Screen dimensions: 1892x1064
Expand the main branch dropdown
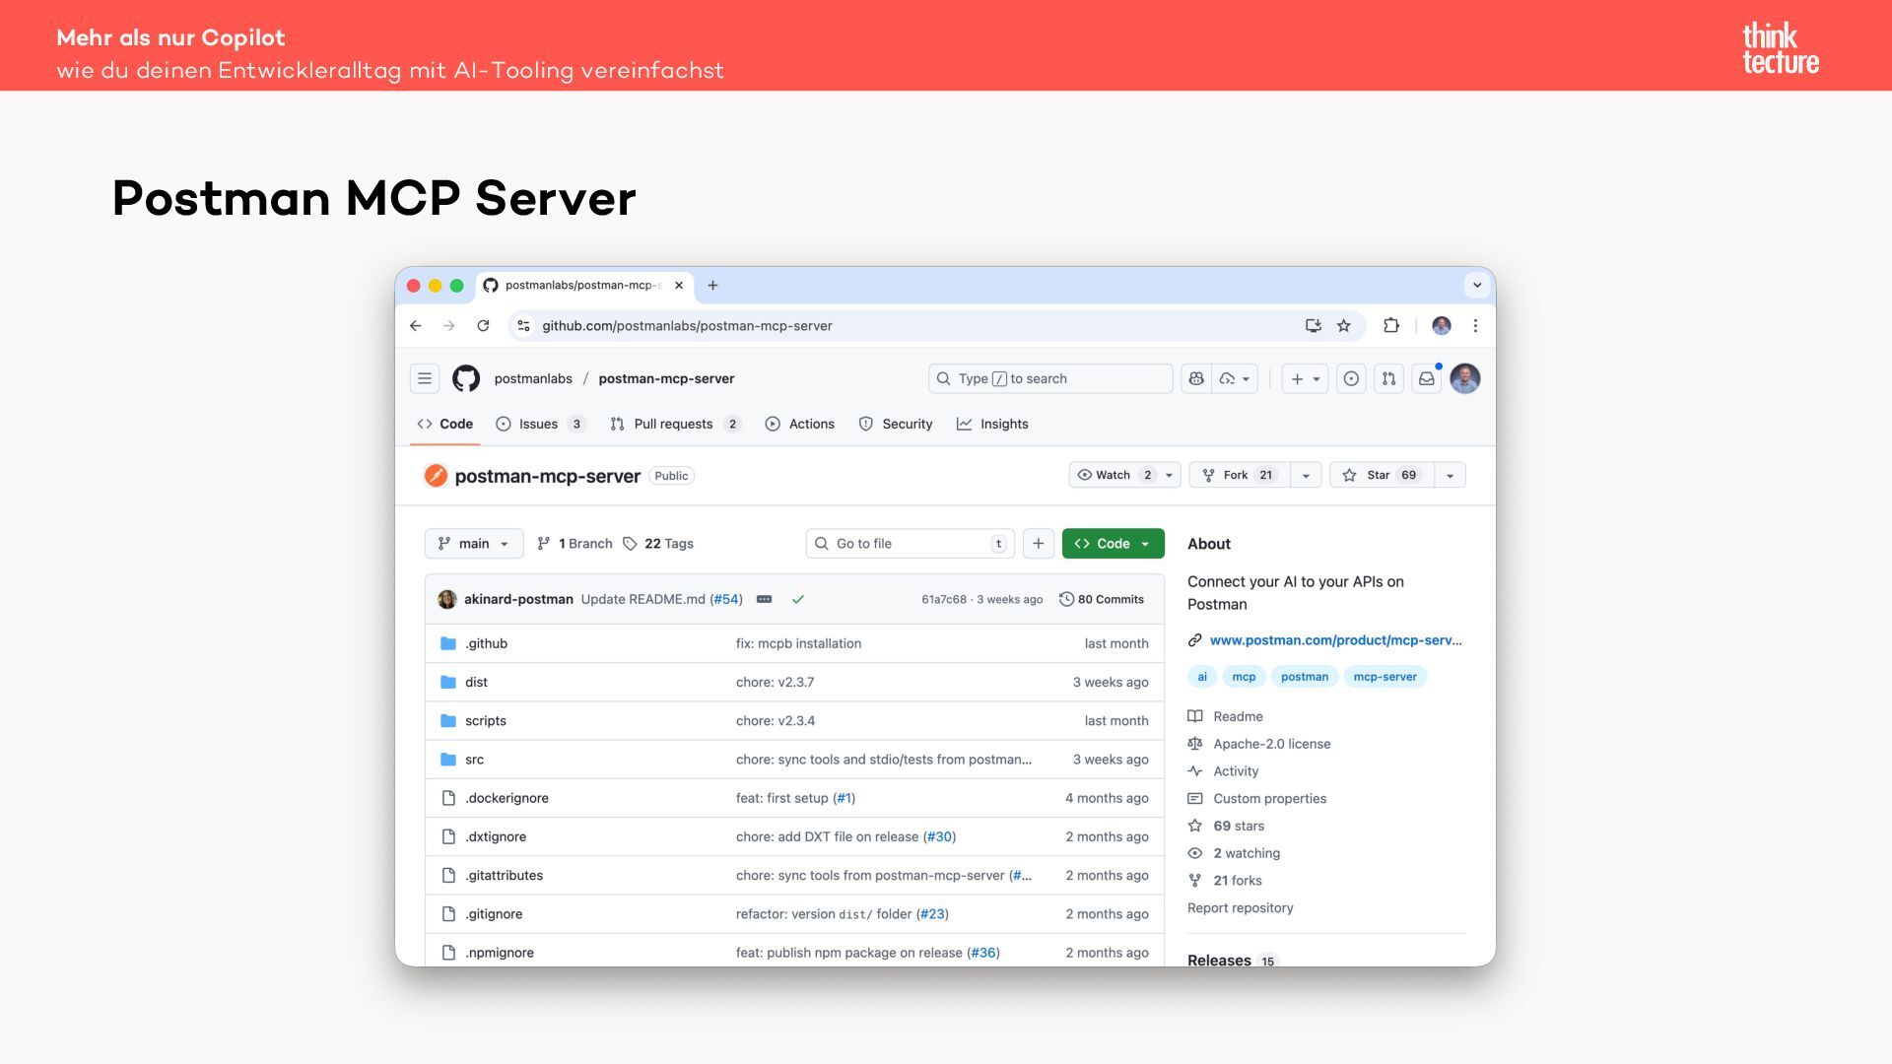click(474, 544)
